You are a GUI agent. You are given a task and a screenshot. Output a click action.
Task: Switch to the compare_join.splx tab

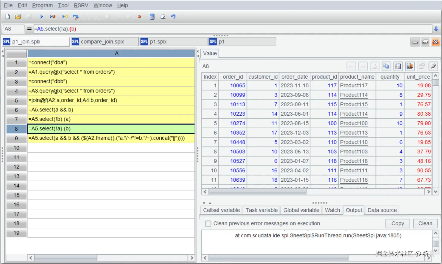tap(105, 42)
